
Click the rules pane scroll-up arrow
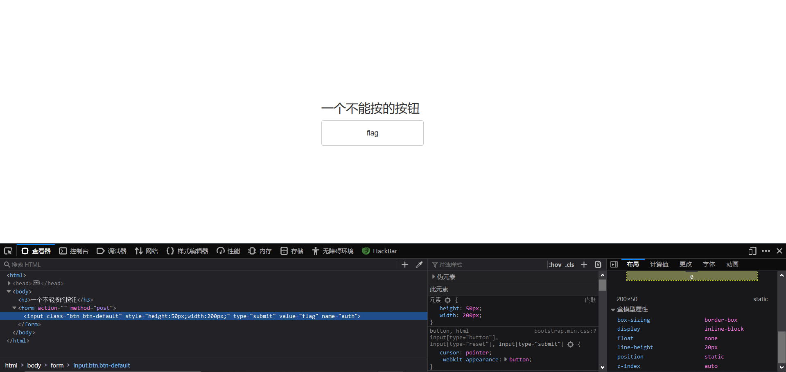click(603, 275)
